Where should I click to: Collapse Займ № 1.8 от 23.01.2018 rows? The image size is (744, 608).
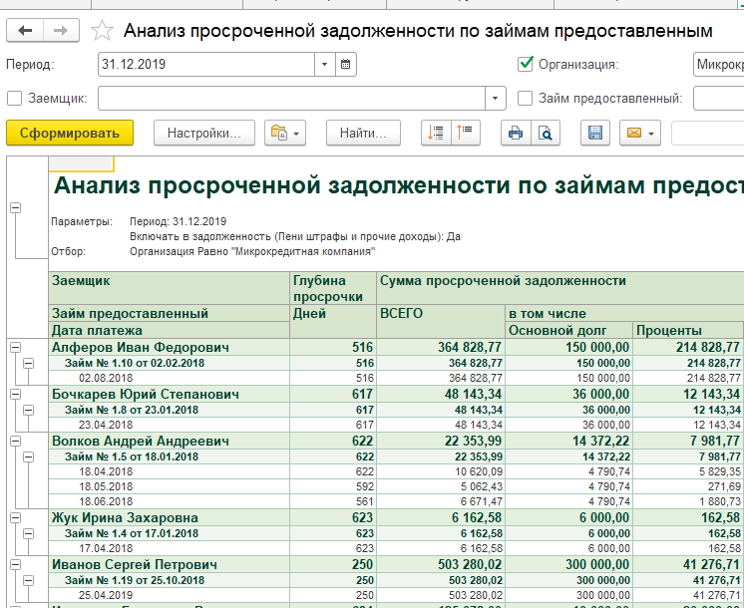(x=29, y=410)
